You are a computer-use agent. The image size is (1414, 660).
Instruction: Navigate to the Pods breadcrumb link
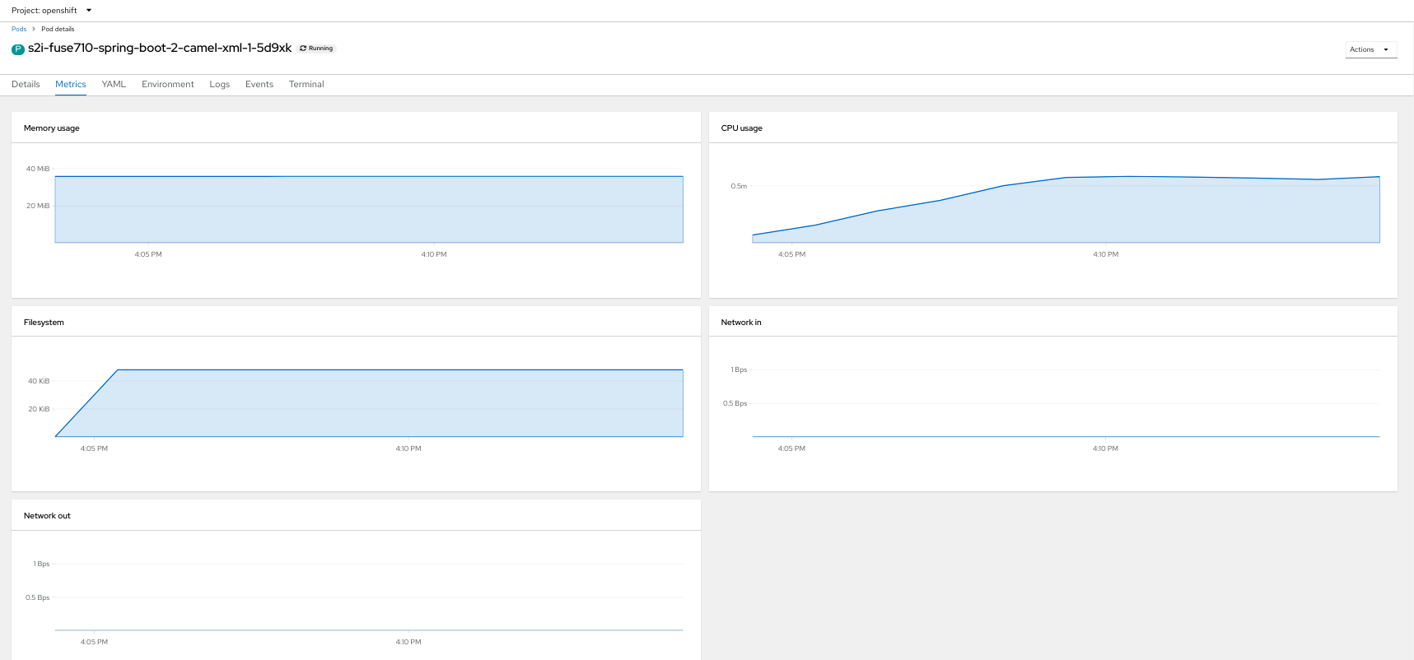coord(19,29)
